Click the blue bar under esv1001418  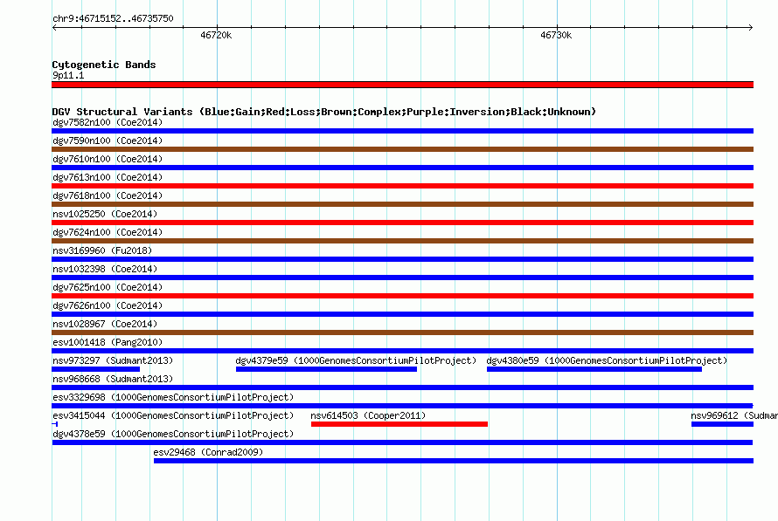tap(402, 351)
